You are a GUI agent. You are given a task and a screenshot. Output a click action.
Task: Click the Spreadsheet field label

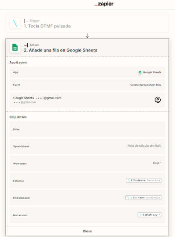pyautogui.click(x=21, y=146)
